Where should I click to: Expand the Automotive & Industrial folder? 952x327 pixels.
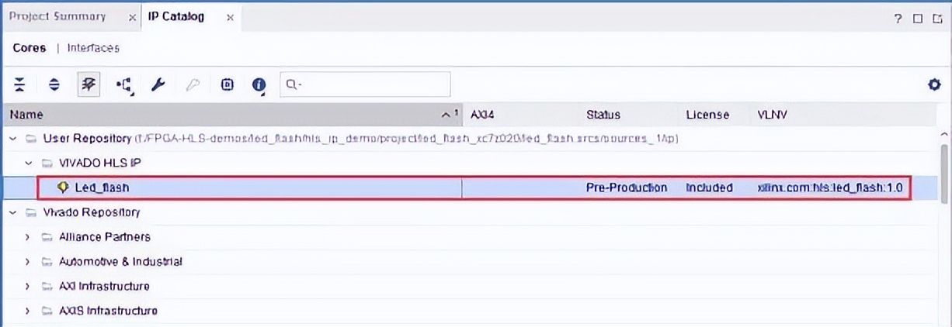pos(28,262)
